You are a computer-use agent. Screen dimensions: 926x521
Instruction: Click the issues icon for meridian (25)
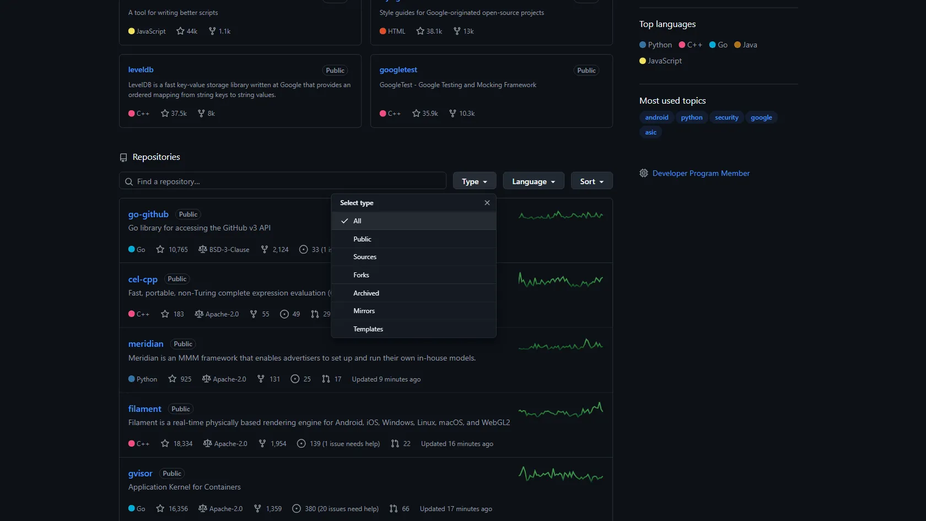[295, 379]
